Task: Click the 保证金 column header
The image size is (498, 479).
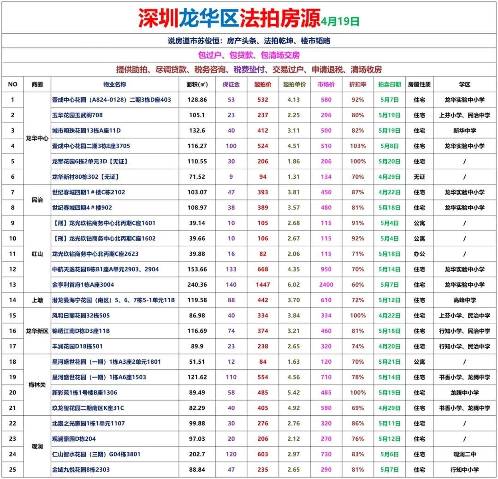Action: 231,84
